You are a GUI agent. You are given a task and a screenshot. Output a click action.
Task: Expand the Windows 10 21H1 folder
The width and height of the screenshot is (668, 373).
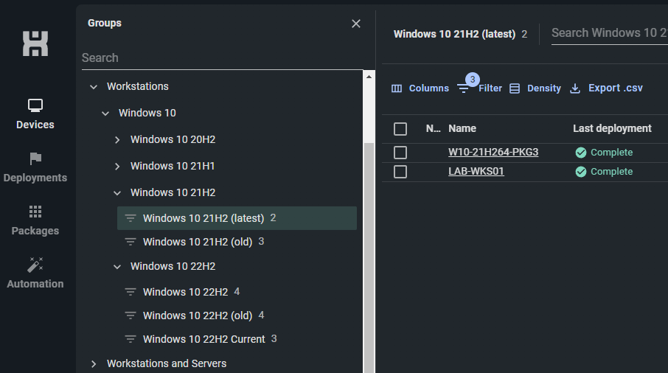(x=117, y=166)
